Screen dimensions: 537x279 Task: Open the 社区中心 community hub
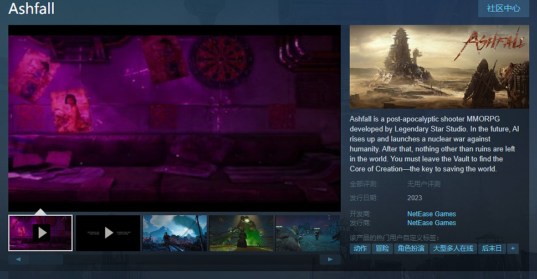click(503, 8)
